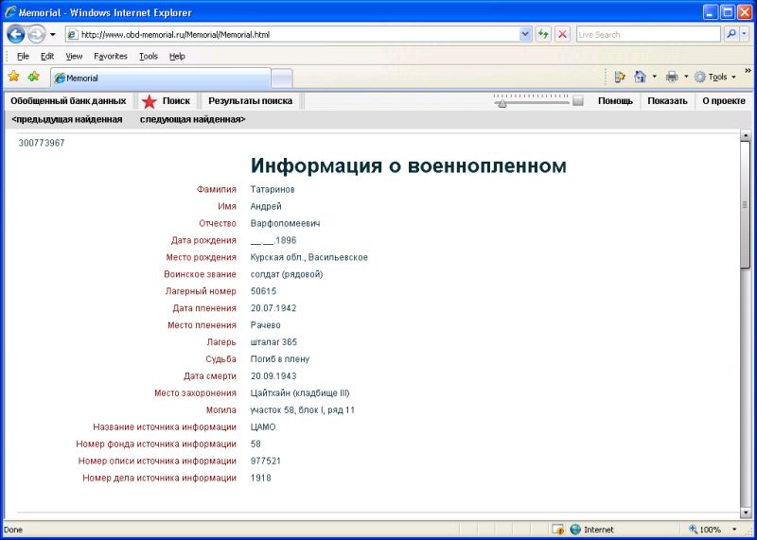Click the Feeds icon in the command bar

(x=620, y=77)
